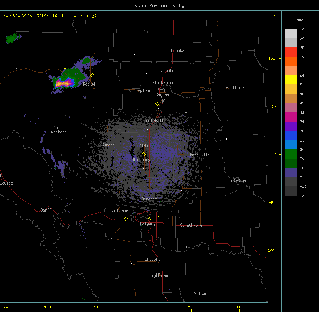Click the -50 km tick on right axis
Viewport: 319px width, 312px height.
pos(272,202)
